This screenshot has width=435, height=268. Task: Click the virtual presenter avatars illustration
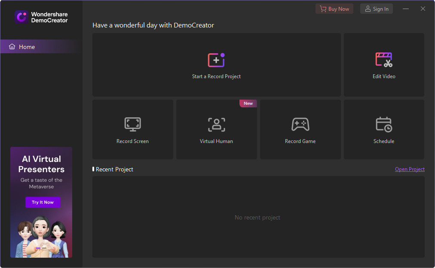41,236
